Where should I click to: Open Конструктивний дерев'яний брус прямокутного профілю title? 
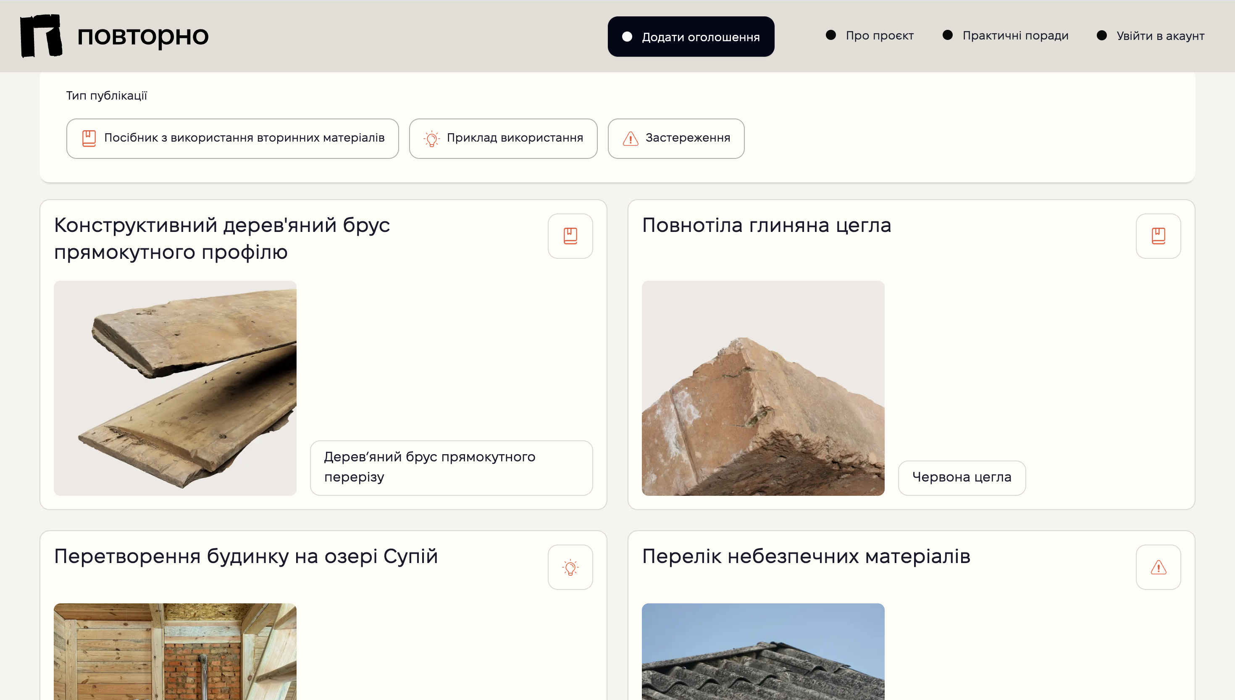[x=221, y=239]
